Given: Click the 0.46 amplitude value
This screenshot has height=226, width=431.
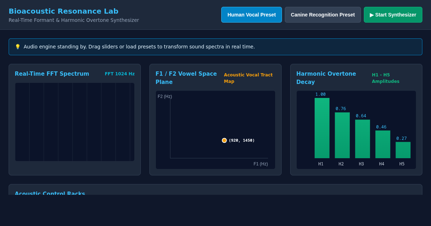Looking at the screenshot, I should point(381,127).
